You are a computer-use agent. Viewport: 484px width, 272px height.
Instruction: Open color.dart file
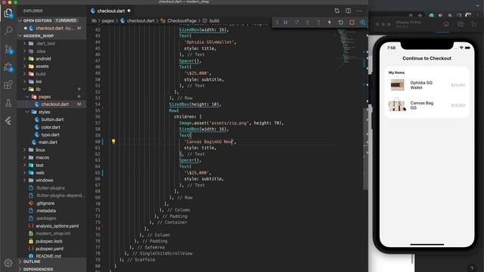pyautogui.click(x=51, y=127)
